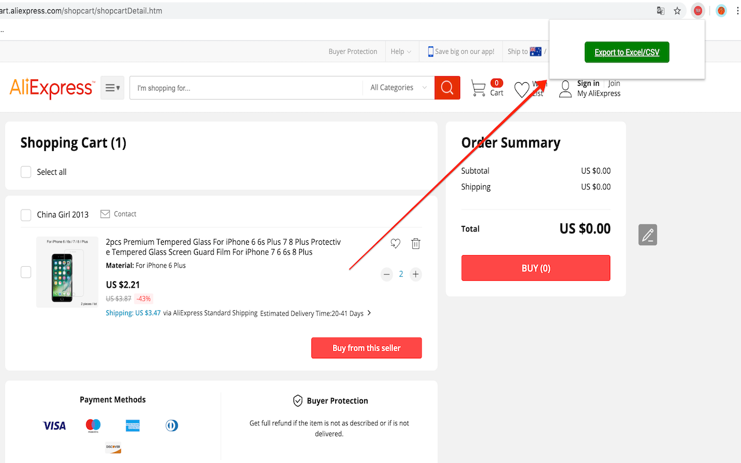This screenshot has height=463, width=741.
Task: Click the quantity value 2
Action: [x=401, y=274]
